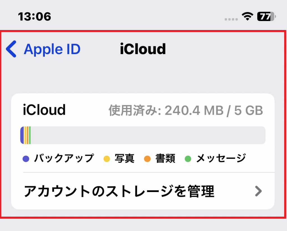The width and height of the screenshot is (287, 231).
Task: Tap the iCloud storage usage bar
Action: pyautogui.click(x=143, y=135)
